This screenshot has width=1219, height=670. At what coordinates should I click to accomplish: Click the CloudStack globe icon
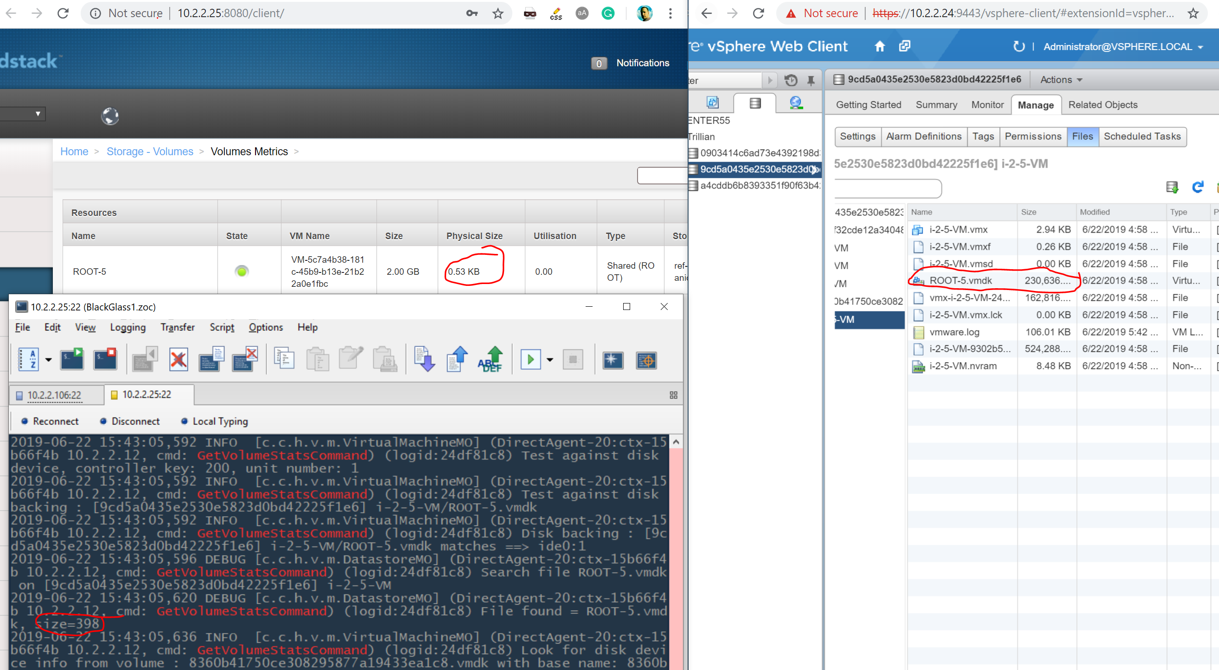tap(110, 116)
